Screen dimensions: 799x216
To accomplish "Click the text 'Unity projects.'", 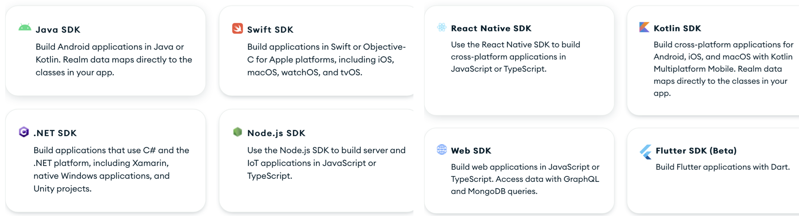I will [62, 189].
